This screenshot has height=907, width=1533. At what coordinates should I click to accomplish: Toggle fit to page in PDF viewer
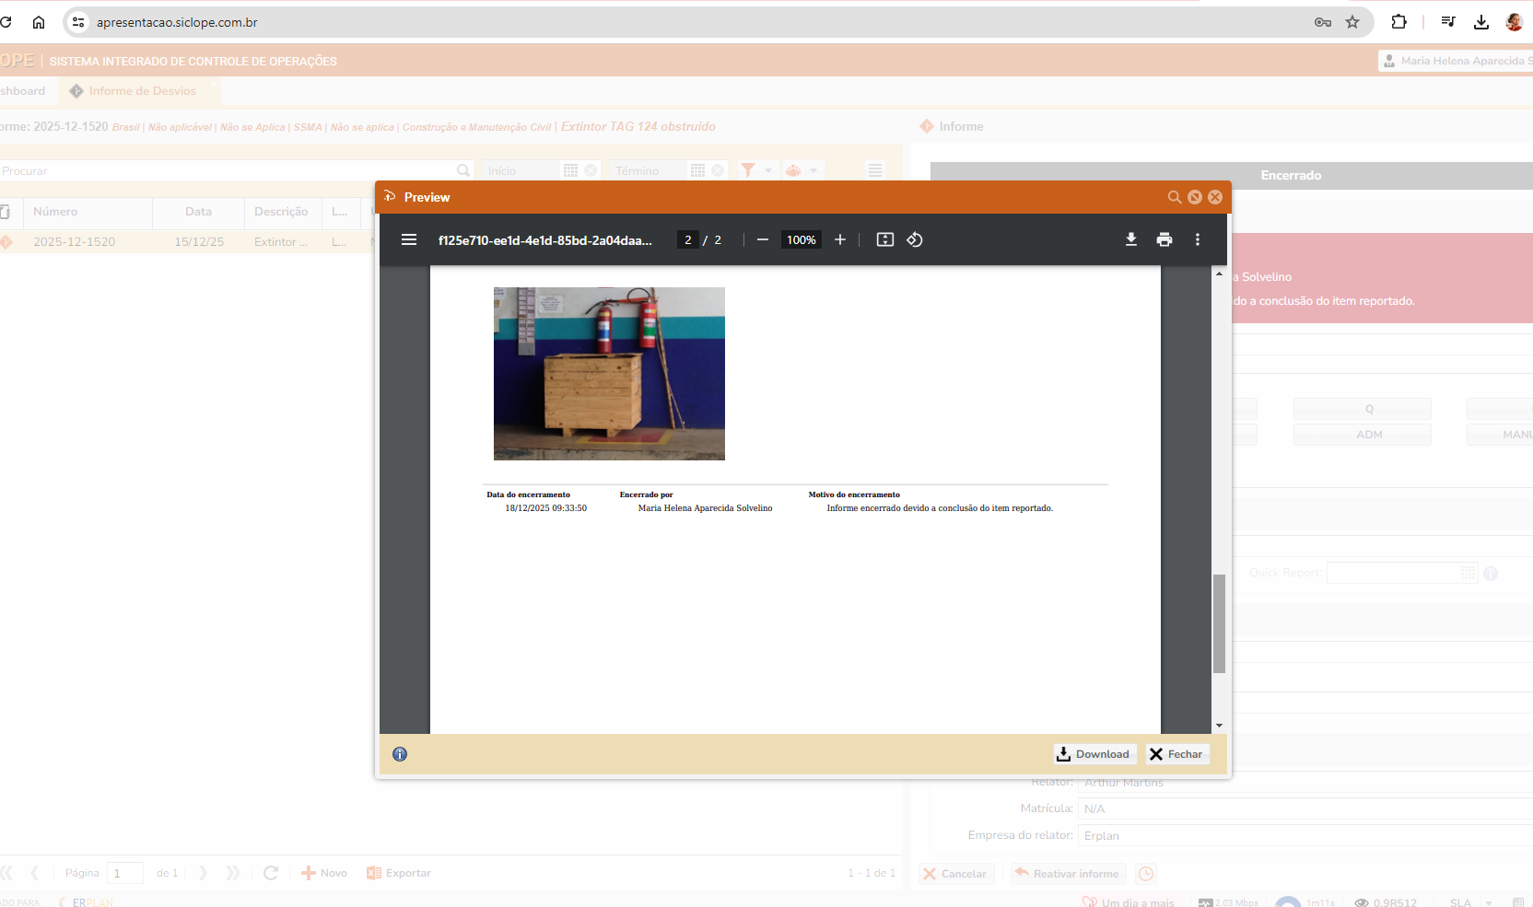(884, 240)
